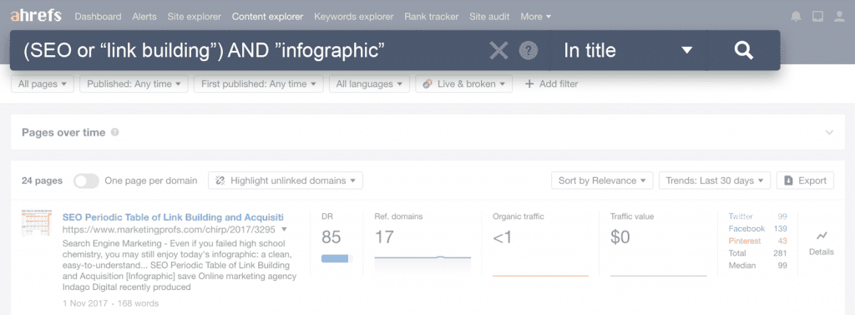This screenshot has width=855, height=315.
Task: Open the In title search mode dropdown
Action: coord(628,50)
